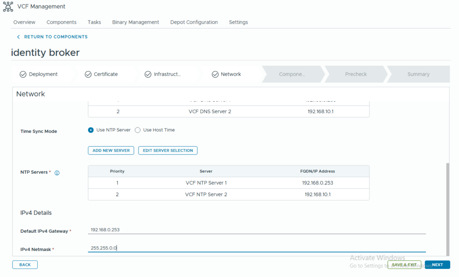The width and height of the screenshot is (459, 277).
Task: Go to the Depot Configuration tab
Action: point(194,22)
